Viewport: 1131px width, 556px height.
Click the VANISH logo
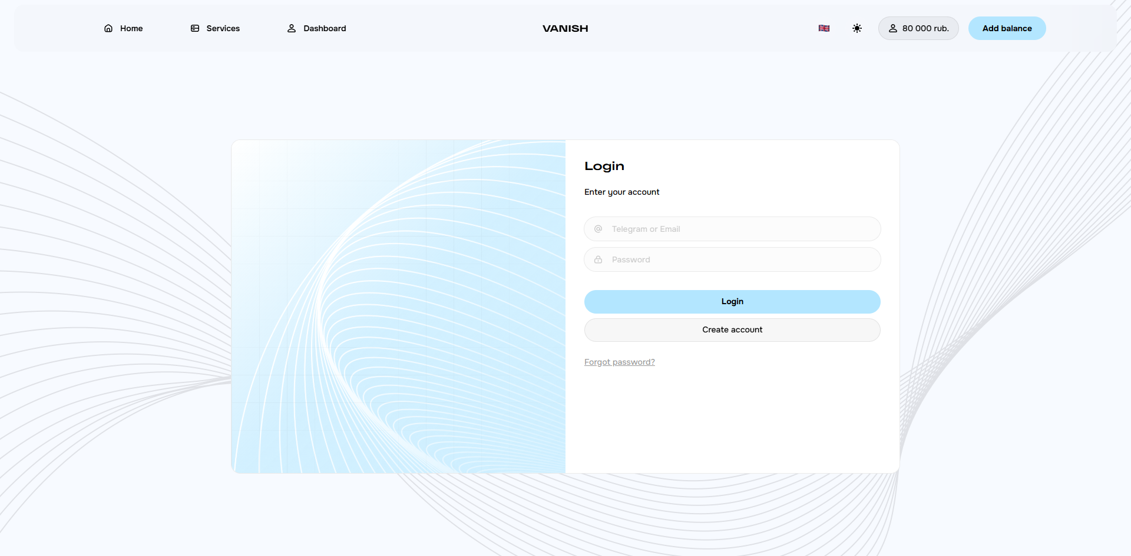pos(565,28)
